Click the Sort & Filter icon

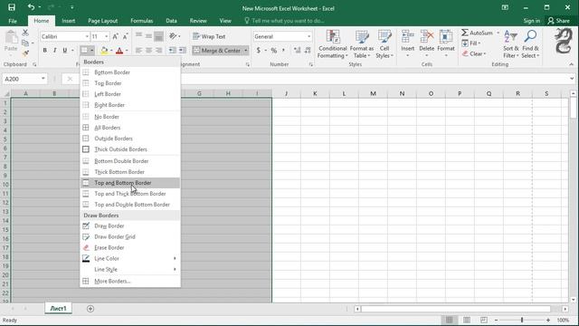tap(510, 37)
